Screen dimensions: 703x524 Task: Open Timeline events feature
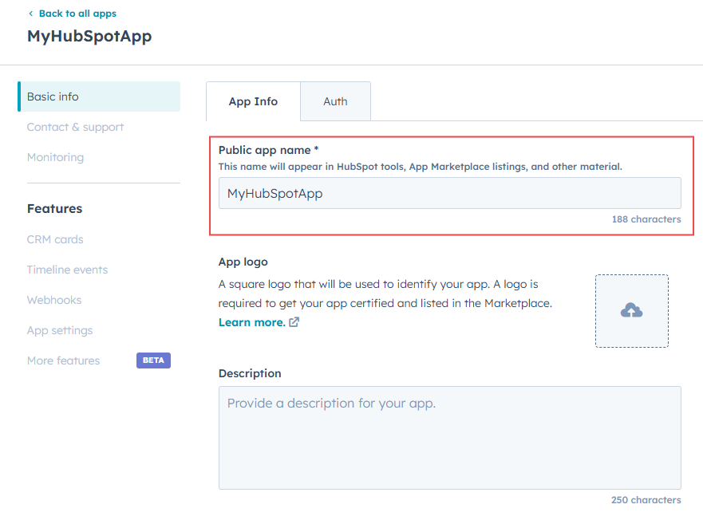[67, 270]
